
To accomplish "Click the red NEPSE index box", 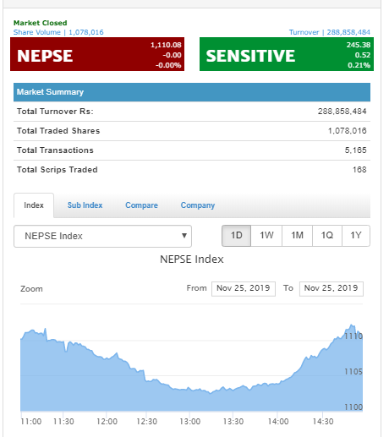I will pyautogui.click(x=97, y=54).
